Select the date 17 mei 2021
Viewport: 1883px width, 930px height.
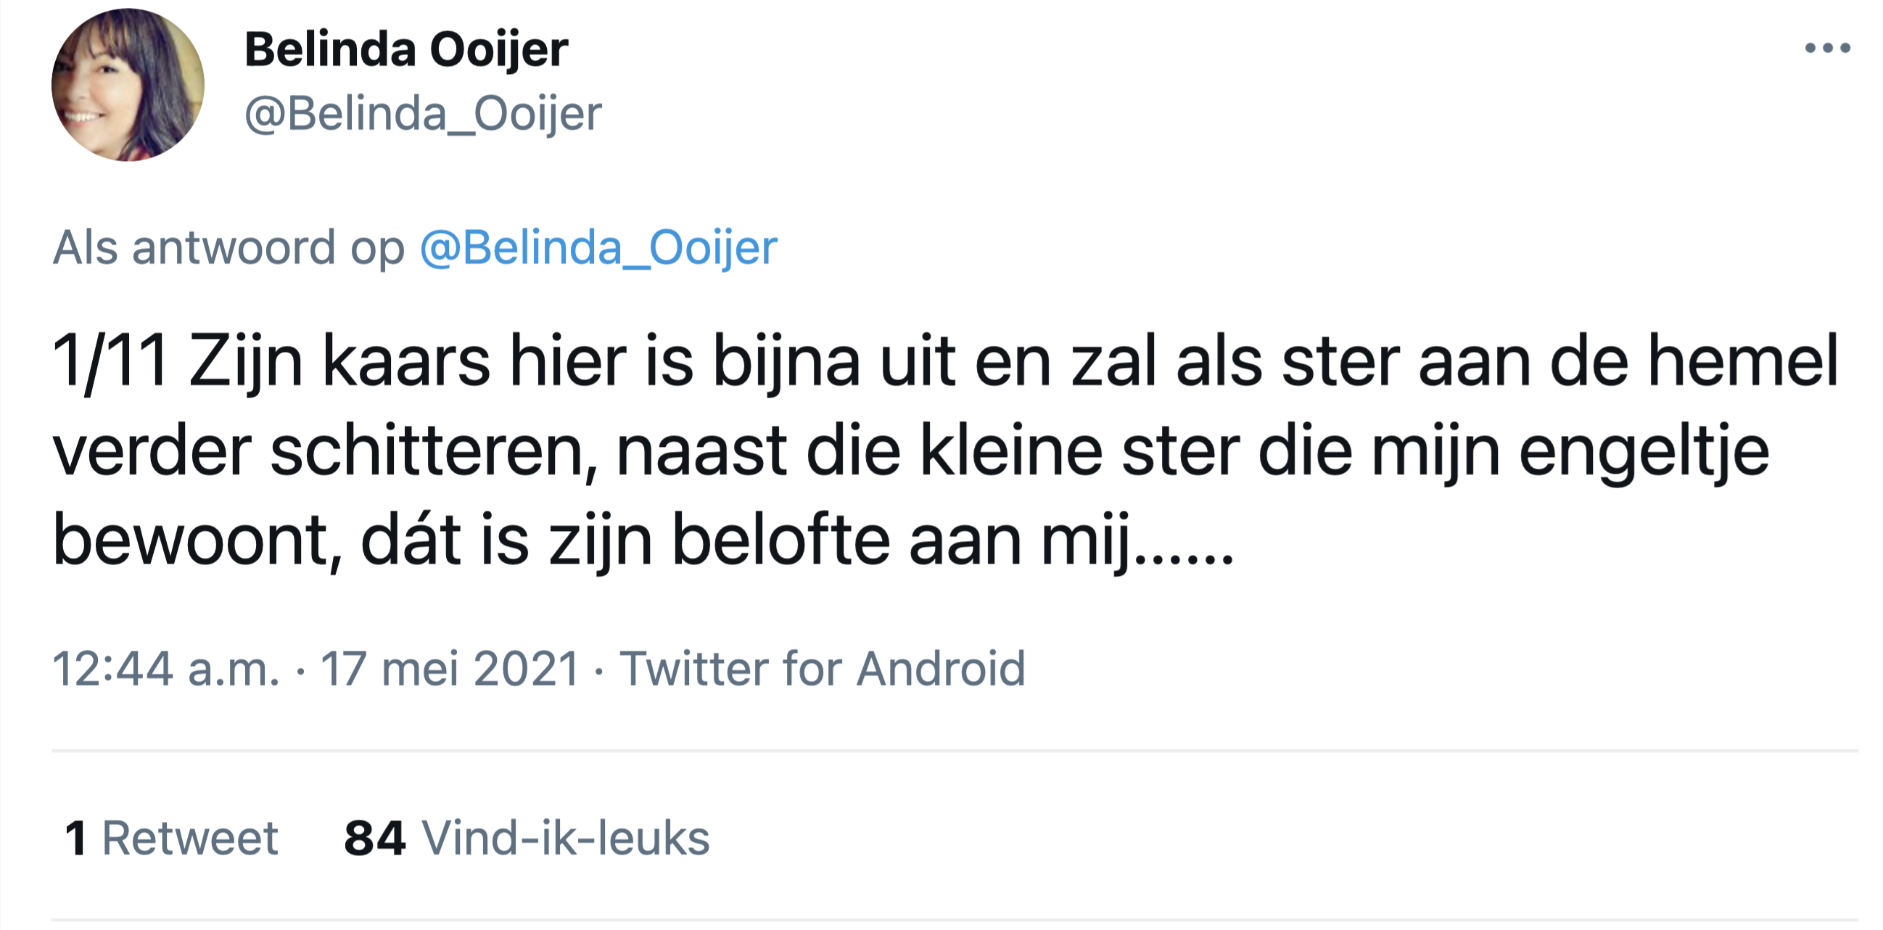pos(451,666)
